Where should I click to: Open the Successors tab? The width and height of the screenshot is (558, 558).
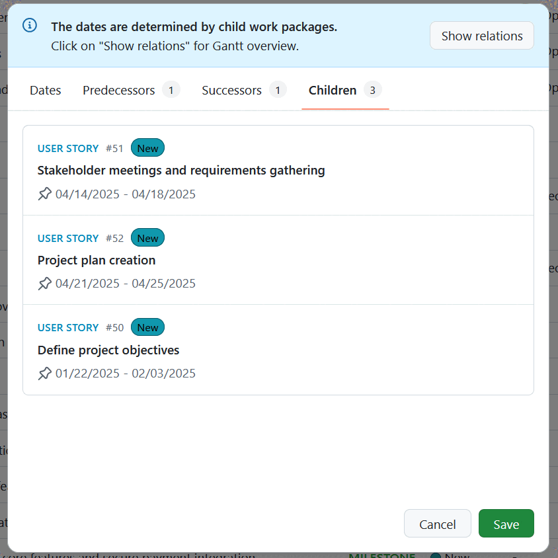pyautogui.click(x=232, y=89)
